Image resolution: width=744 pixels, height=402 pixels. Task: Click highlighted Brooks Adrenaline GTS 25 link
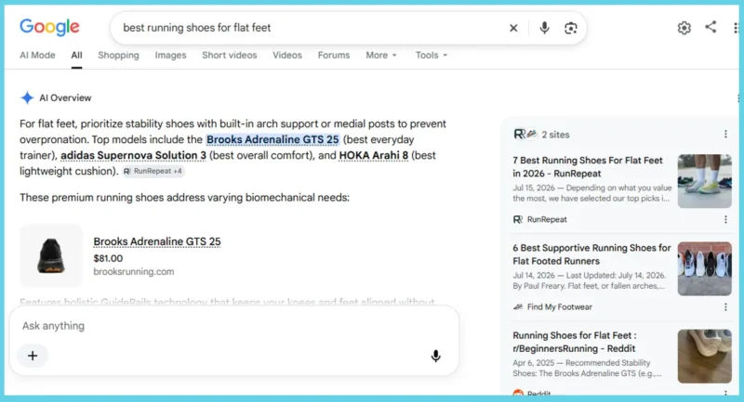click(x=272, y=139)
